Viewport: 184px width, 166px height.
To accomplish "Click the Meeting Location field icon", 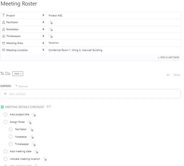I will [4, 50].
